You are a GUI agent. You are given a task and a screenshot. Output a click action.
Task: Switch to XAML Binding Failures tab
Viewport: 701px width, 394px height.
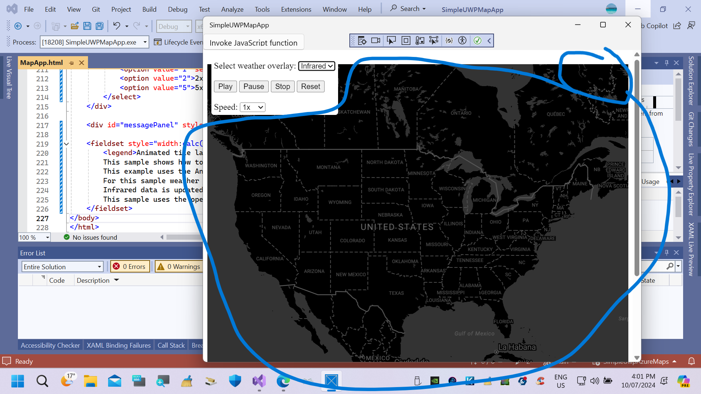[x=119, y=345]
